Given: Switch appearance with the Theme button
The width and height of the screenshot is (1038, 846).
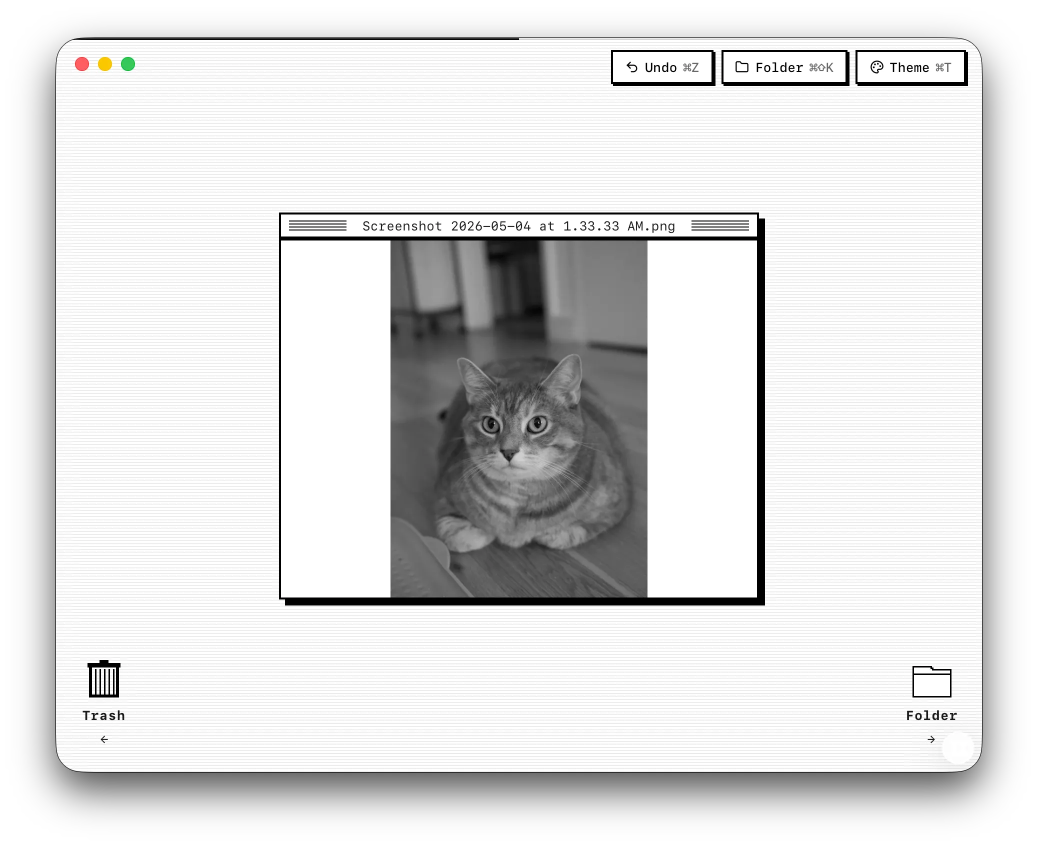Looking at the screenshot, I should point(910,67).
